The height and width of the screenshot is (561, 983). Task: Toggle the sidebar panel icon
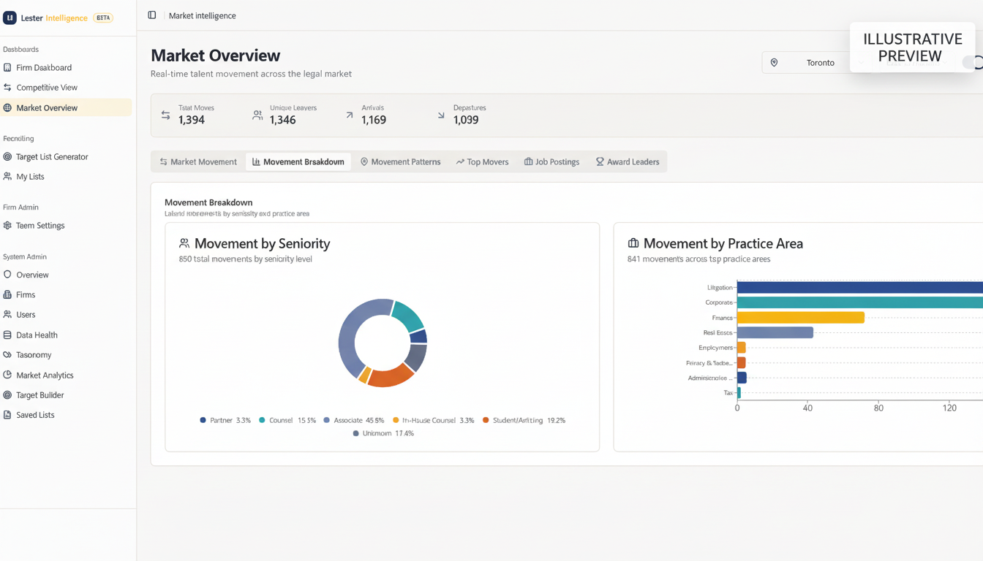152,15
